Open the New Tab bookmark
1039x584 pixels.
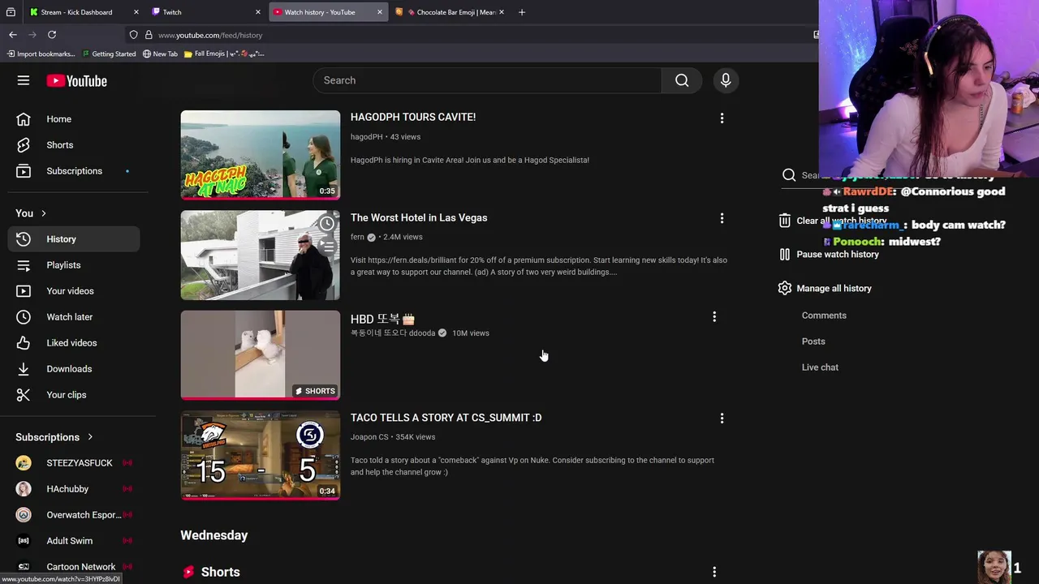tap(160, 54)
